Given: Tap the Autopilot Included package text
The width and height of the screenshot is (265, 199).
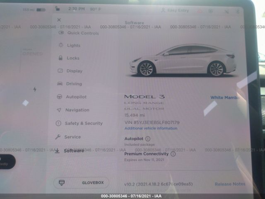Looking at the screenshot, I should [x=140, y=145].
